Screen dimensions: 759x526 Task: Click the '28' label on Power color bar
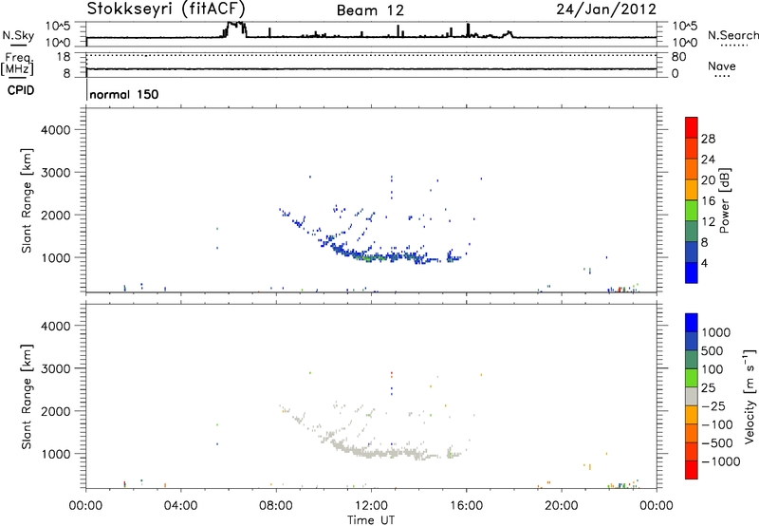coord(708,139)
